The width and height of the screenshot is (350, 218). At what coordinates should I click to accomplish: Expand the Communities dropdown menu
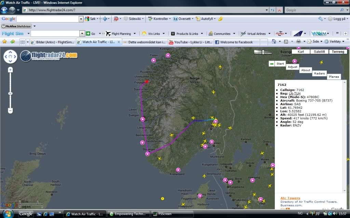pyautogui.click(x=234, y=34)
